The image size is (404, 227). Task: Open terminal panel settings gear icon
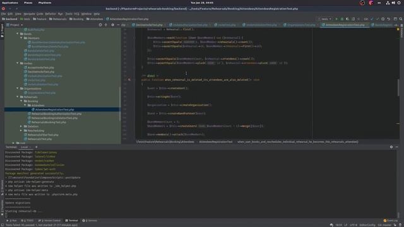pos(391,147)
